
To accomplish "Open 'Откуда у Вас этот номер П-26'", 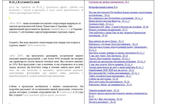I will (105, 99).
